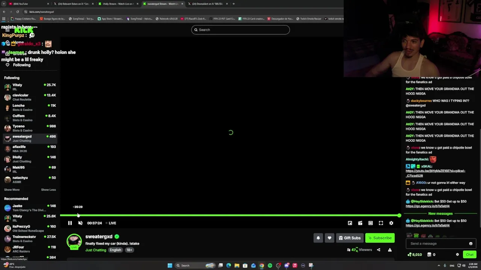Screen dimensions: 481x270
Task: Open emoji picker in chat input
Action: [x=470, y=244]
